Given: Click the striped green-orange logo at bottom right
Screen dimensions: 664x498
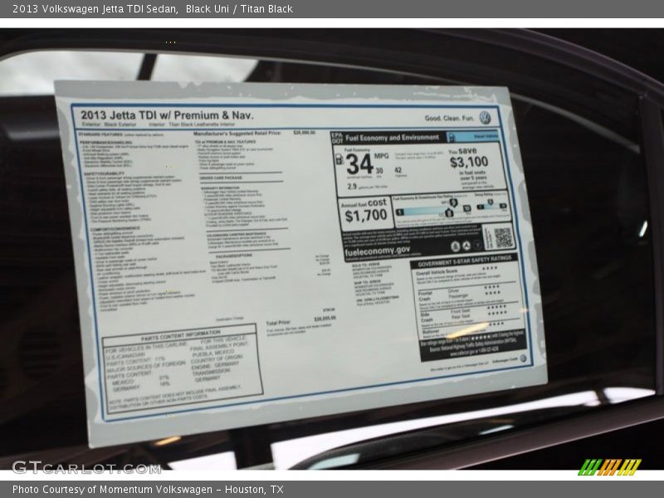Looking at the screenshot, I should click(609, 466).
